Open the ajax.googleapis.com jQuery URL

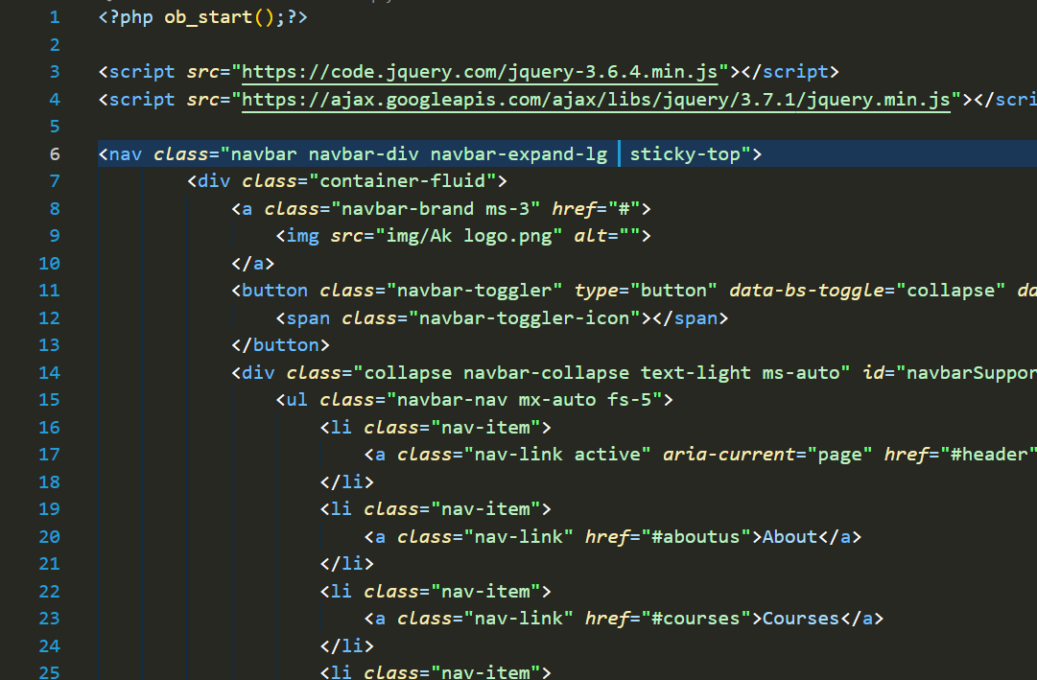595,100
